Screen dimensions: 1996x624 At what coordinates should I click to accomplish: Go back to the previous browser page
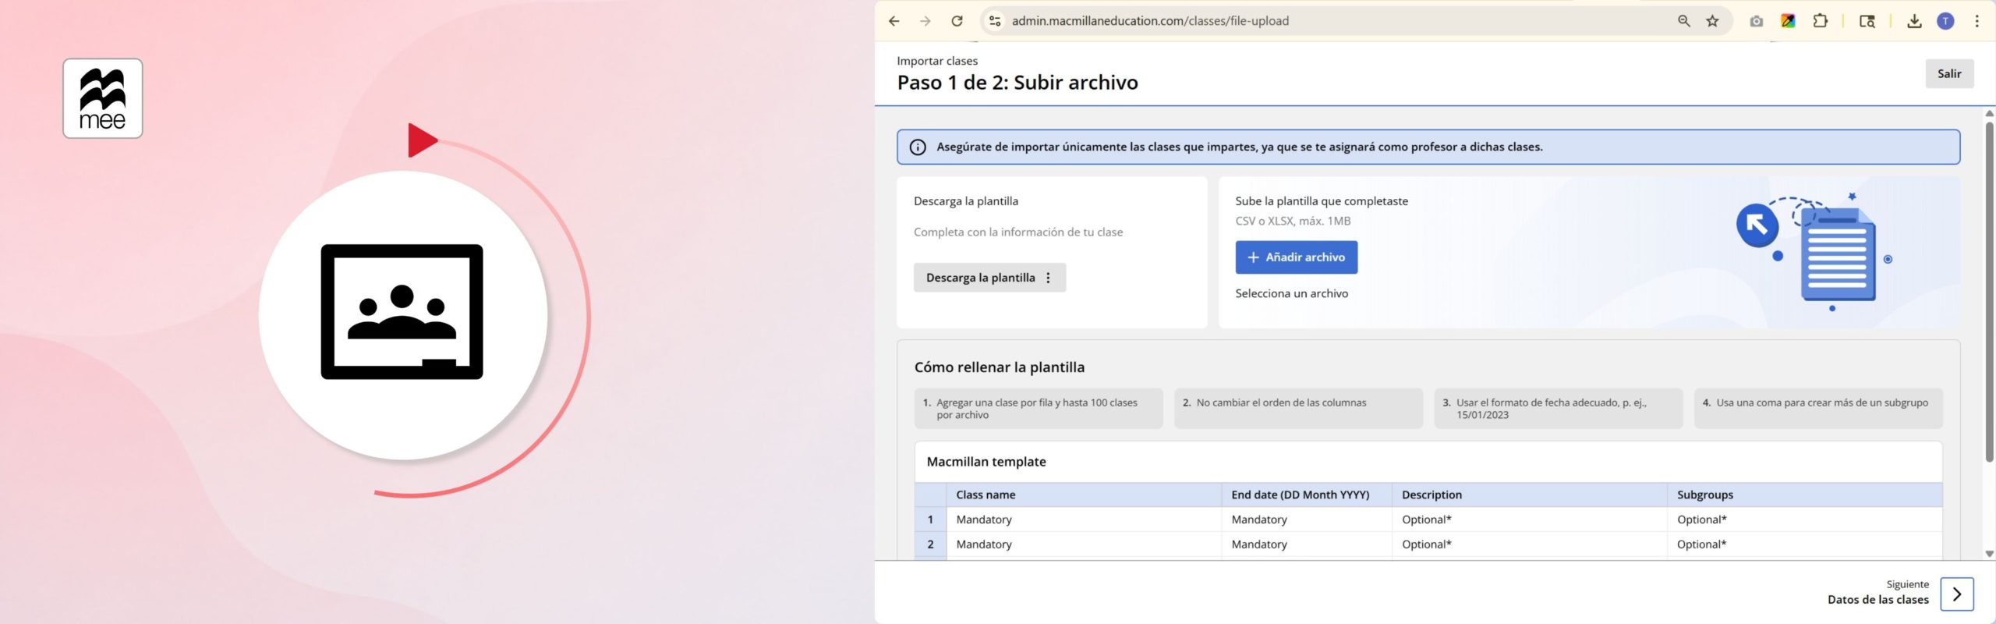894,21
